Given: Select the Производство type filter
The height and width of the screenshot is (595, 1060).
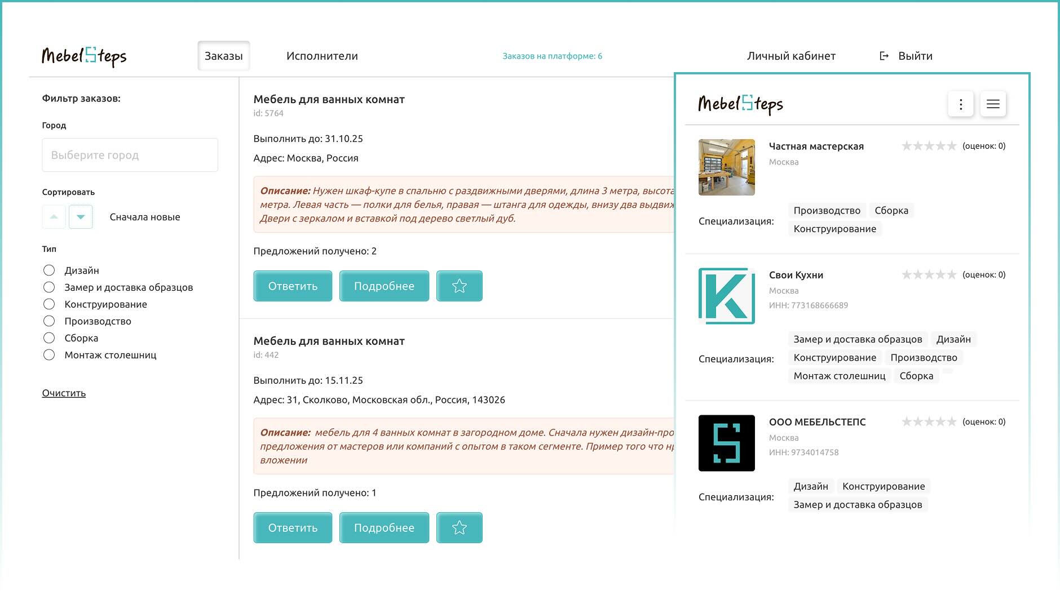Looking at the screenshot, I should 49,321.
